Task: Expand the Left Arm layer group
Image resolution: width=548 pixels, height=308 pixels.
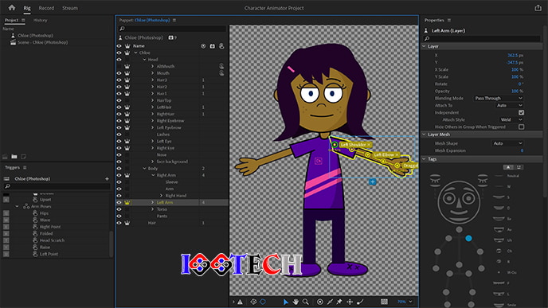Action: click(x=152, y=202)
